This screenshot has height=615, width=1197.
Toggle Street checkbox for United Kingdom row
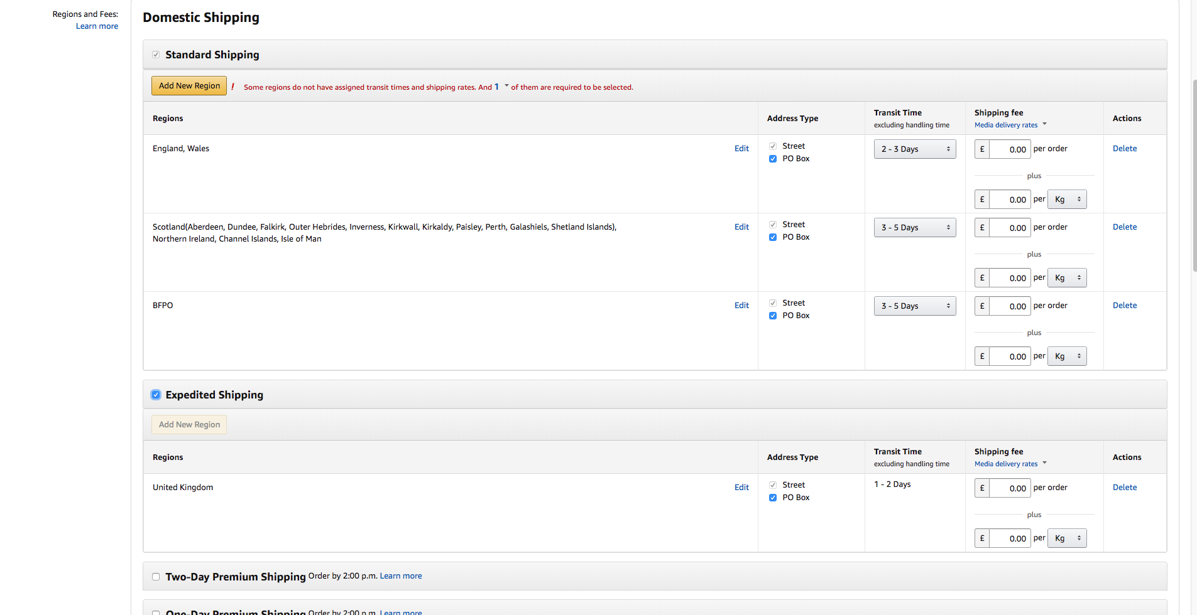(773, 485)
